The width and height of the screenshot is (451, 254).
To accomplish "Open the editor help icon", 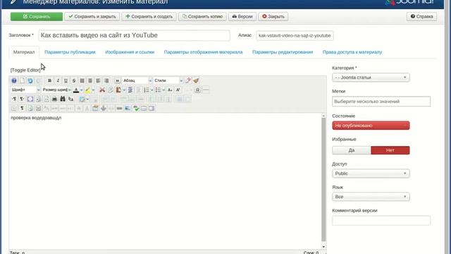I will coord(14,80).
